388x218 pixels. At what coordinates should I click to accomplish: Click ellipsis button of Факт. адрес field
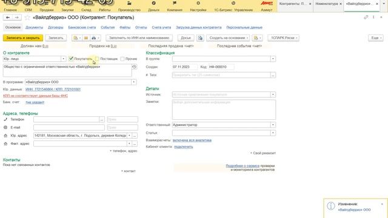pos(135,144)
